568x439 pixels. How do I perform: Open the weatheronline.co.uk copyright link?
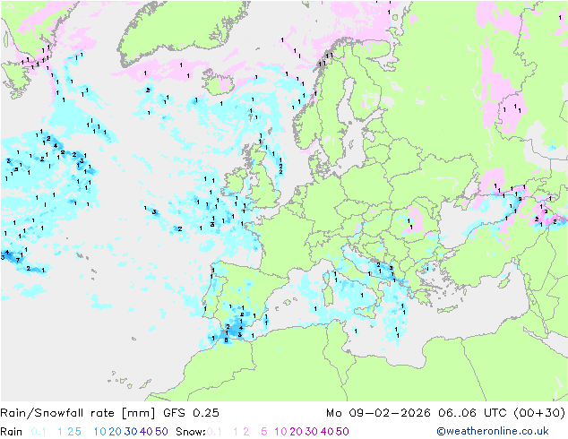coord(493,431)
